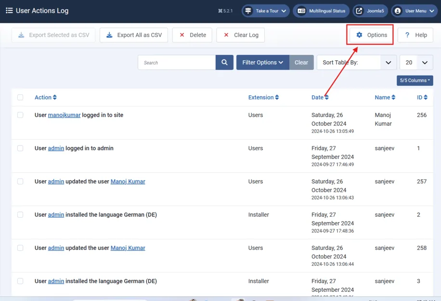The height and width of the screenshot is (301, 441).
Task: Click the red X icon on Clear Log
Action: point(226,35)
